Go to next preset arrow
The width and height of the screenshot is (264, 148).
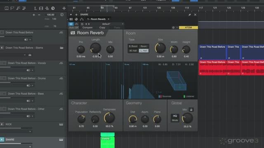click(89, 24)
